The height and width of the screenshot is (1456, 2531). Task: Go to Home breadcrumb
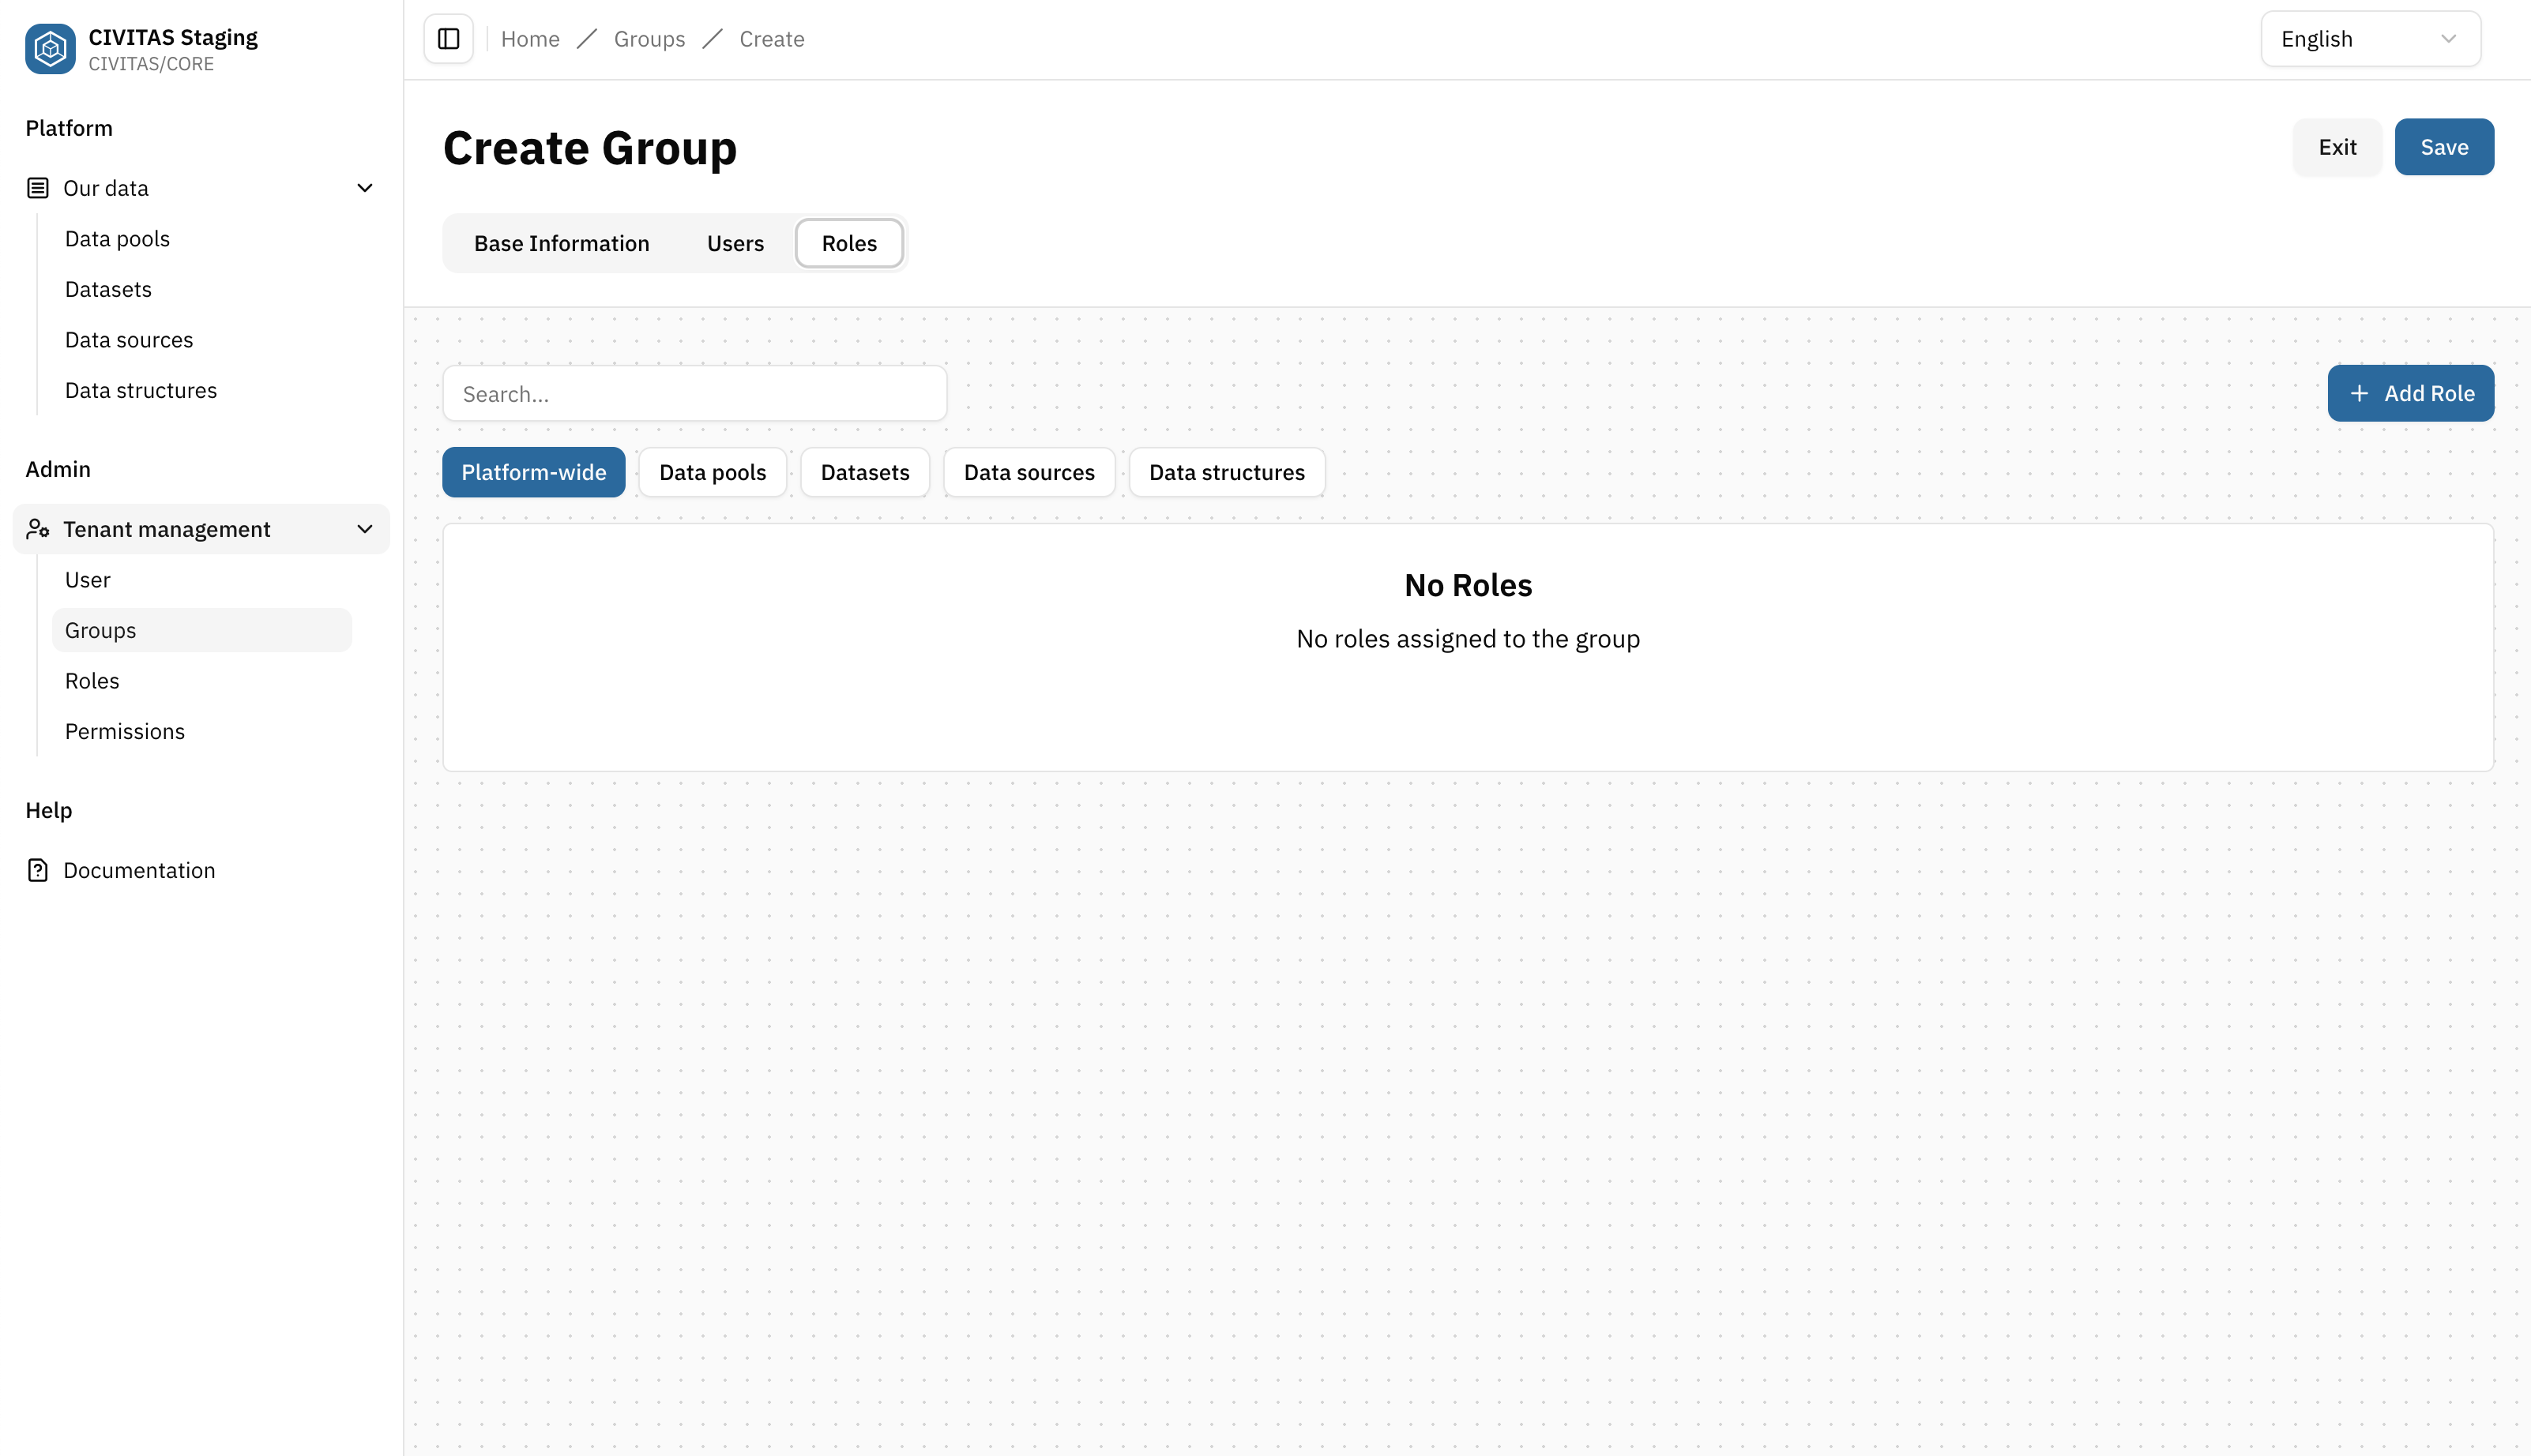pos(530,39)
